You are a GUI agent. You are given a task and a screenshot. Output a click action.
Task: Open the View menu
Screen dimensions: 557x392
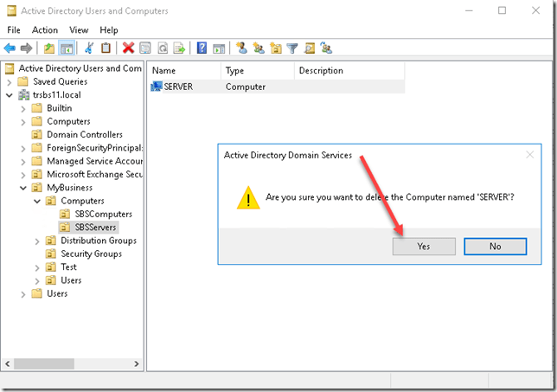click(x=80, y=29)
